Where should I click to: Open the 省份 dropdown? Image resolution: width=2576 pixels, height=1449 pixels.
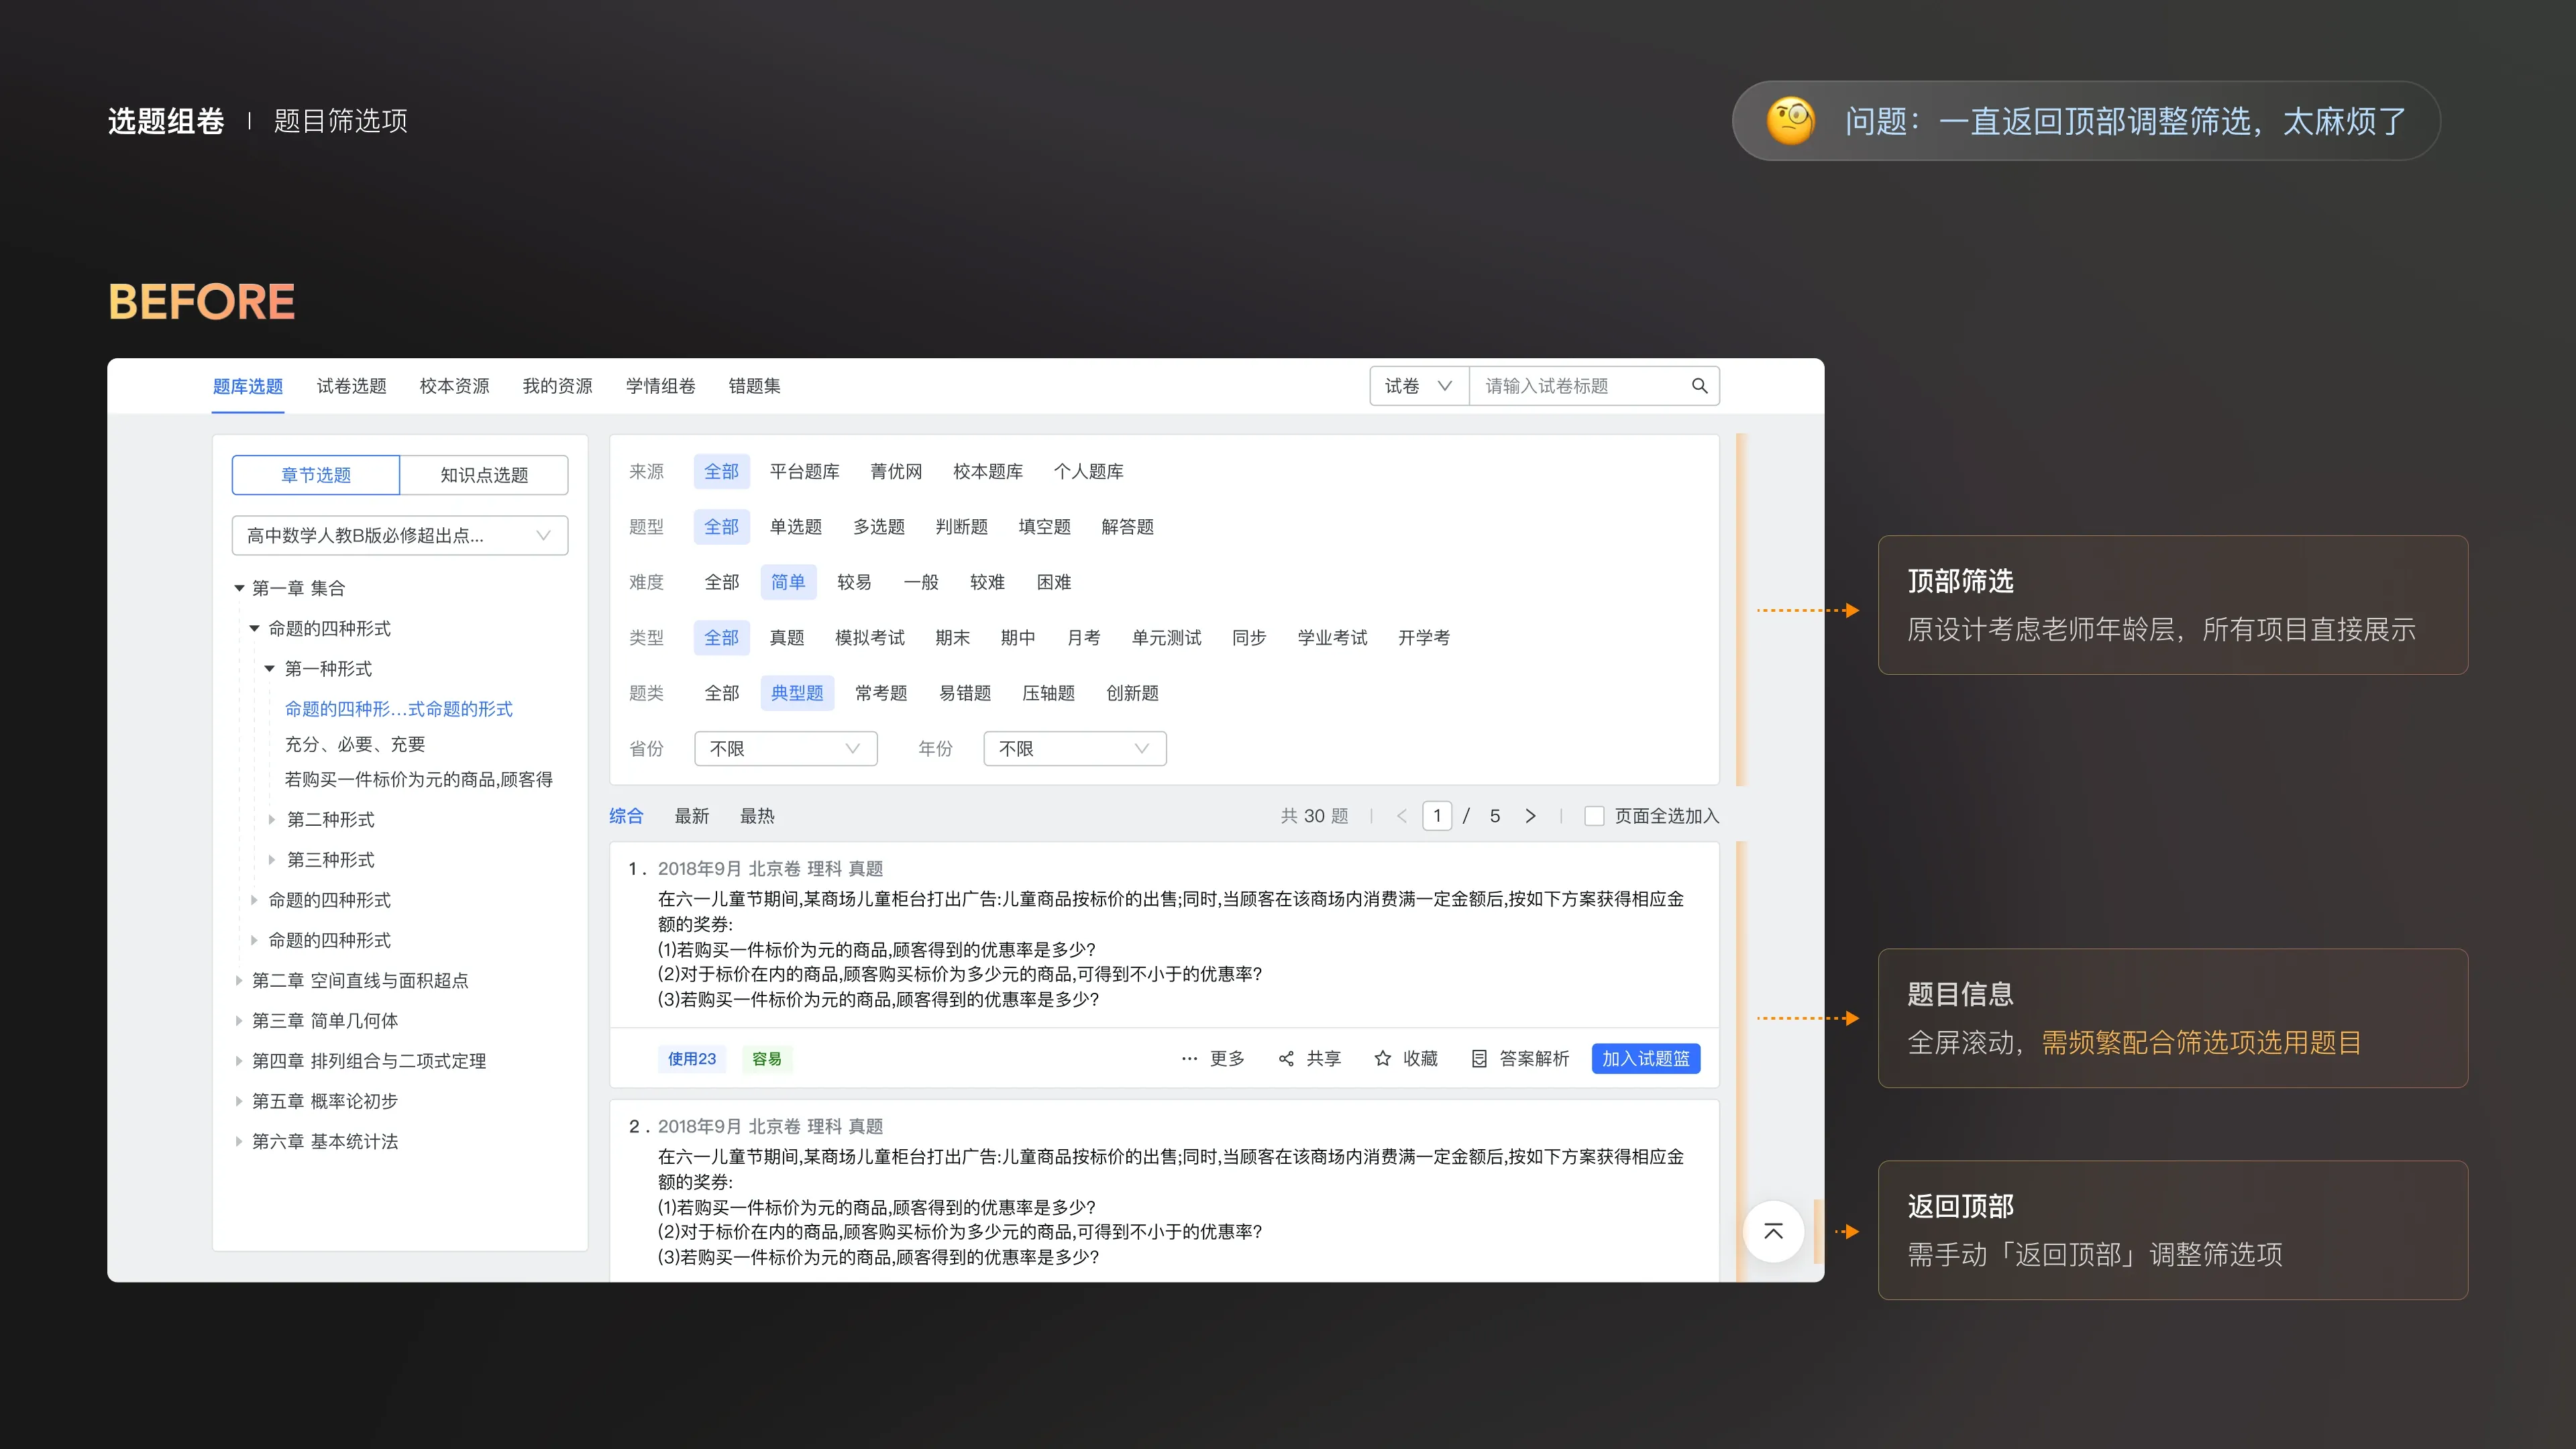785,749
